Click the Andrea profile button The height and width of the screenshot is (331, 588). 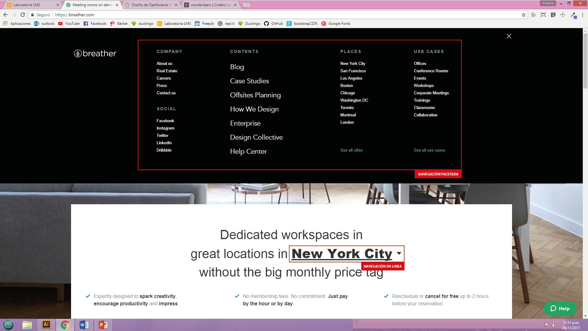point(548,3)
